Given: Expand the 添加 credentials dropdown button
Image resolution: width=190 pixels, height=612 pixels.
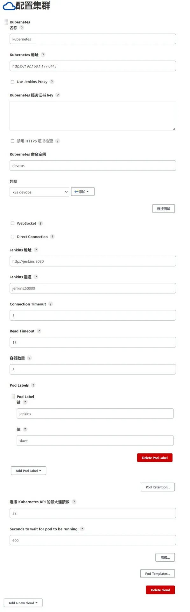Looking at the screenshot, I should tap(83, 192).
